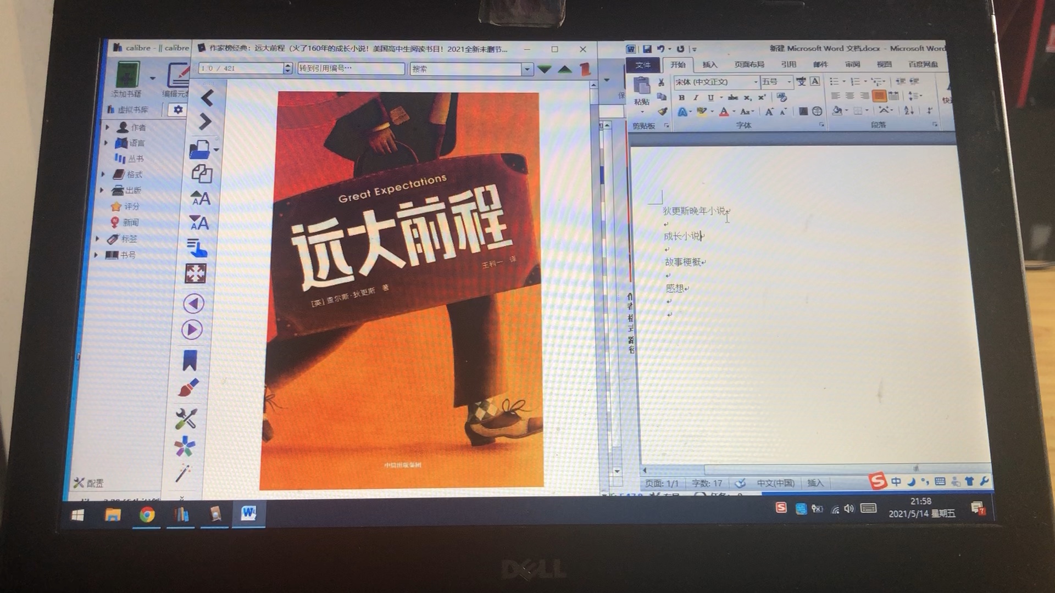
Task: Toggle Bold in Word
Action: pyautogui.click(x=681, y=98)
